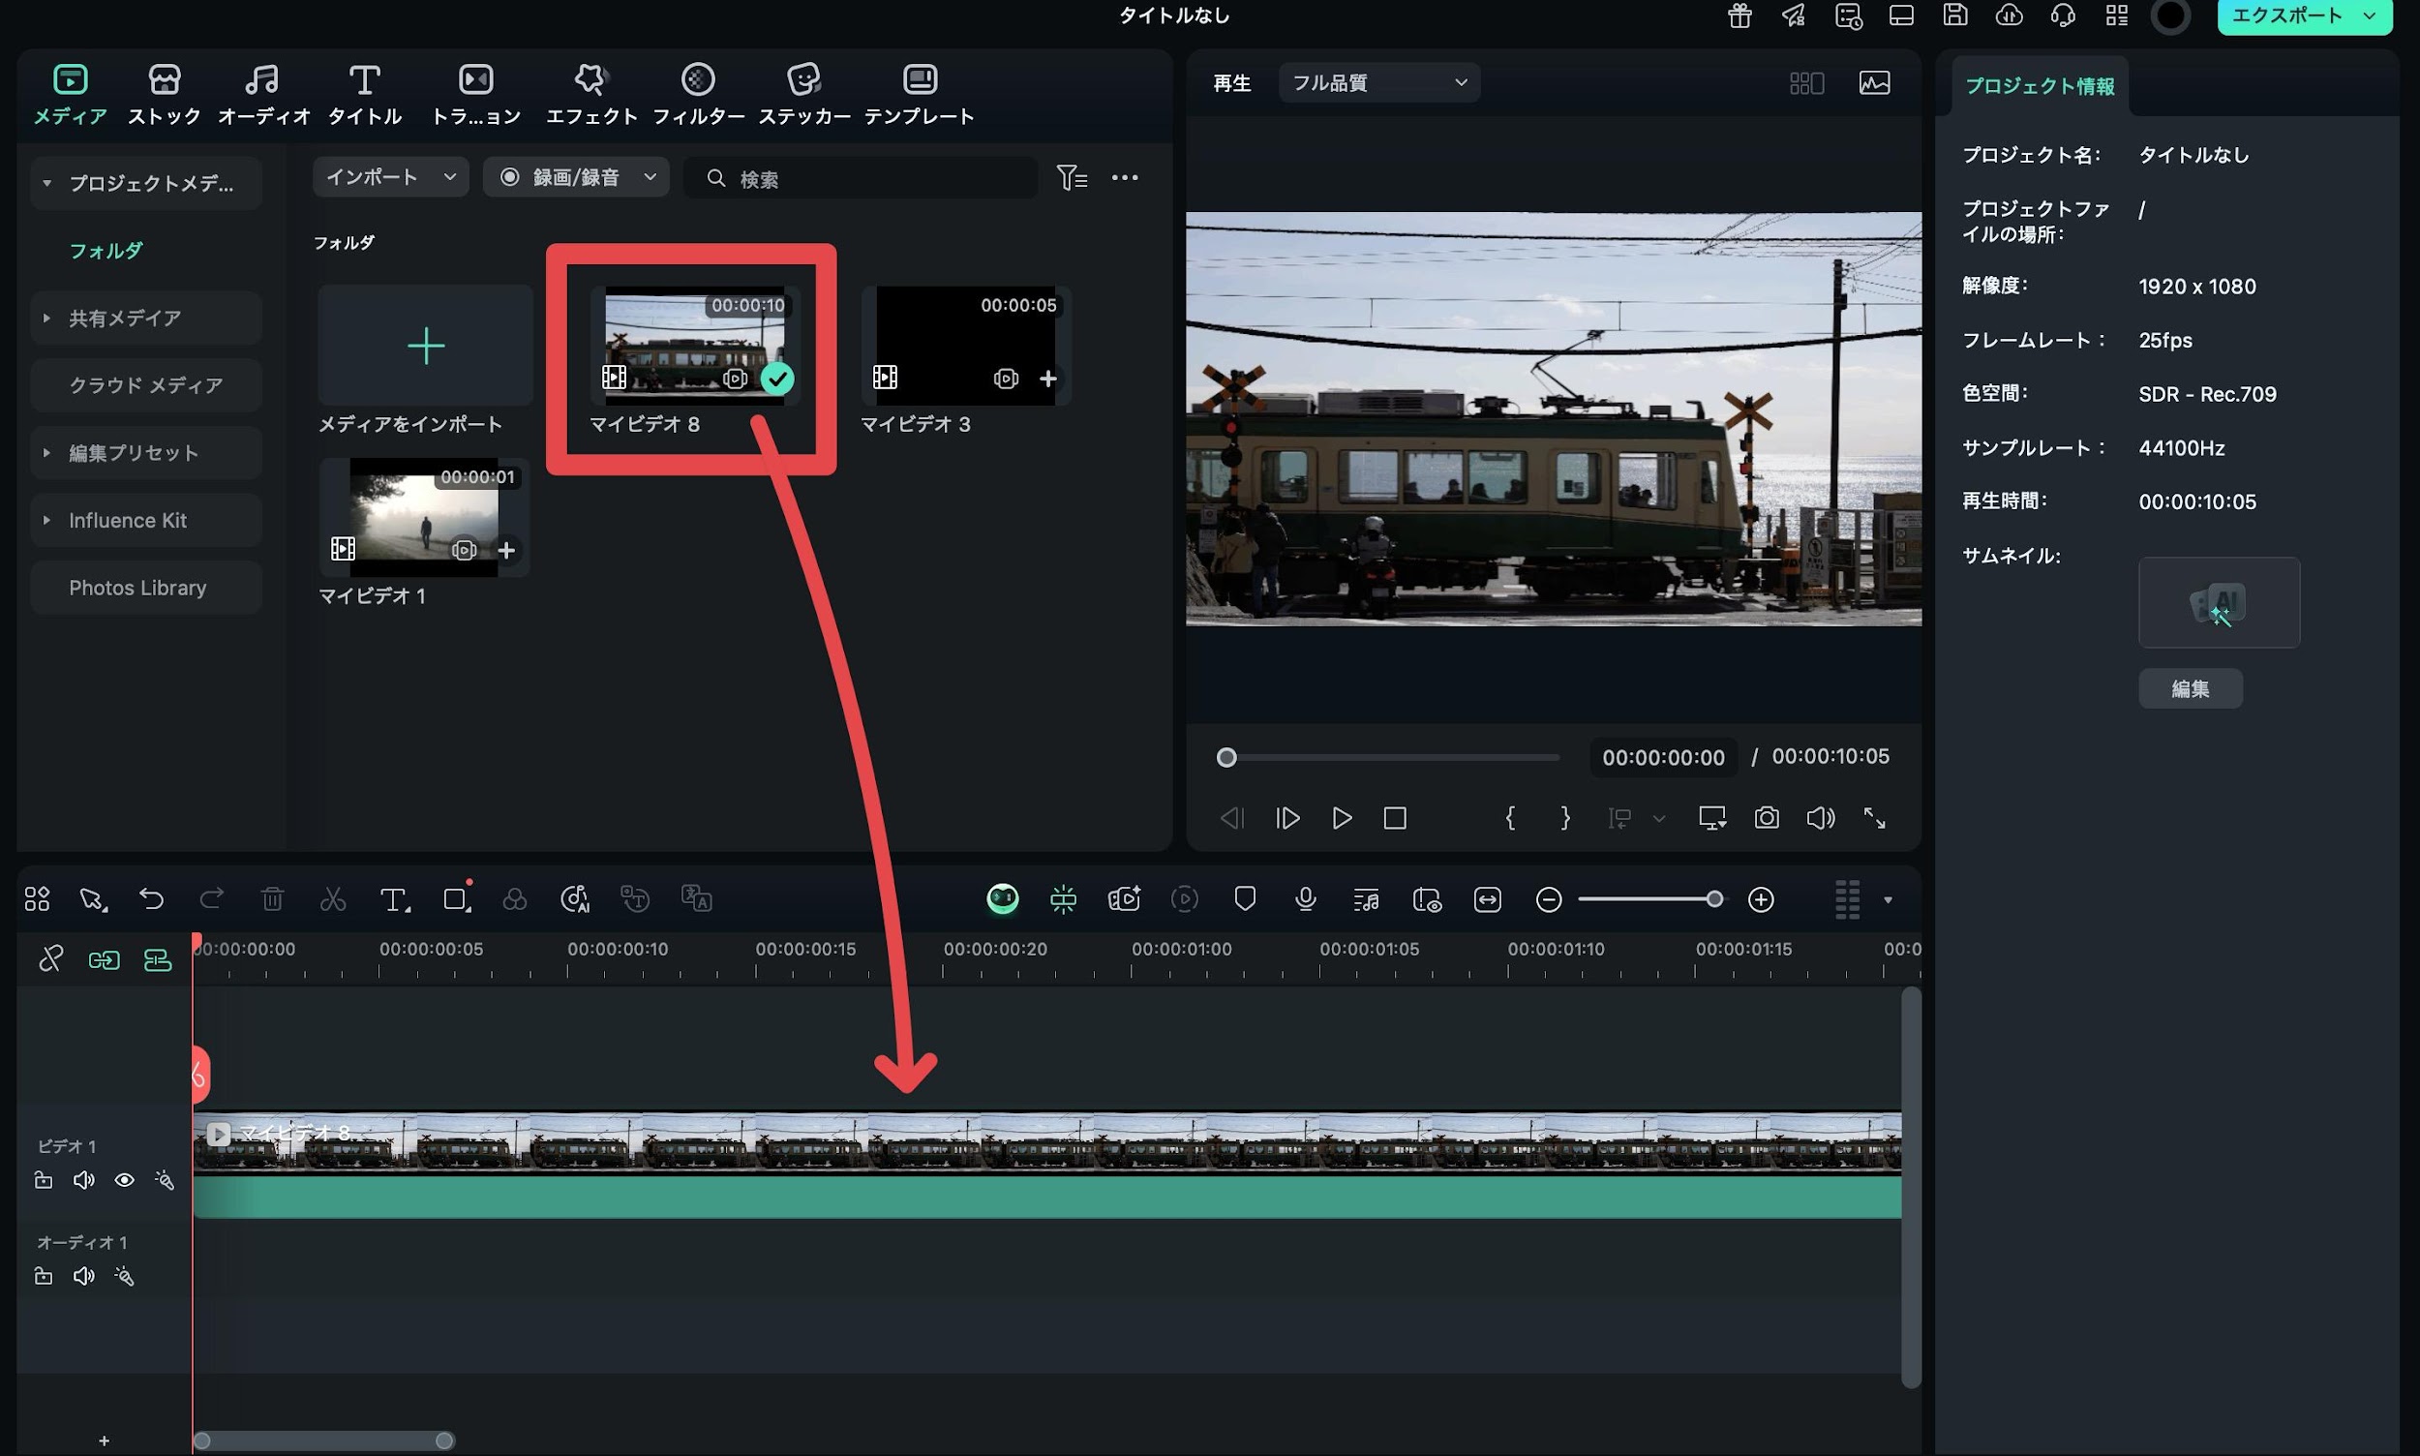The width and height of the screenshot is (2420, 1456).
Task: Click the 検索 search field
Action: pyautogui.click(x=861, y=177)
